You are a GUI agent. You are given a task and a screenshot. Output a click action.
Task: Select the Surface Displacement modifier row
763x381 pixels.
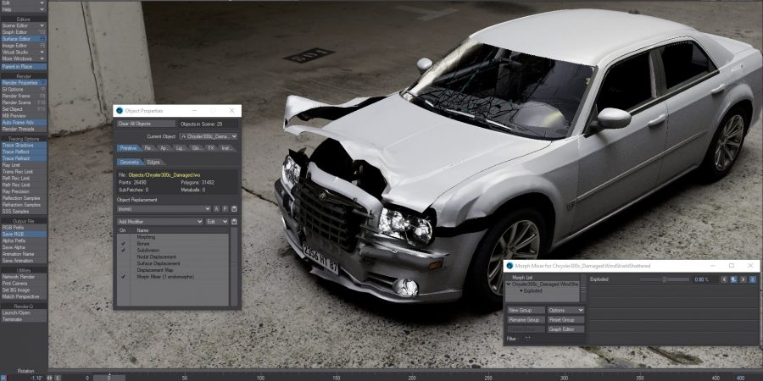point(174,263)
